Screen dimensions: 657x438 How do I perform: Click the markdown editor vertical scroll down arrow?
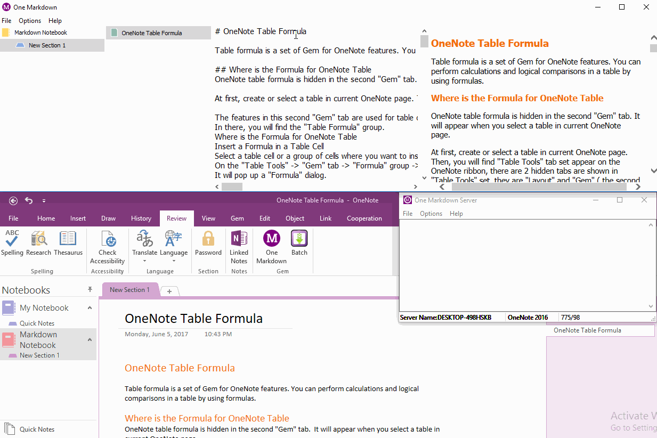tap(424, 178)
